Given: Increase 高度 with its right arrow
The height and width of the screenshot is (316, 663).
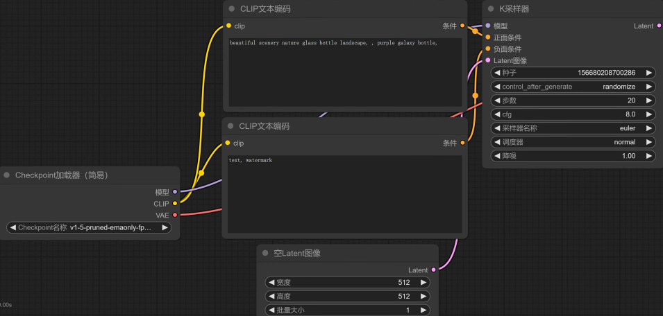Looking at the screenshot, I should [423, 296].
